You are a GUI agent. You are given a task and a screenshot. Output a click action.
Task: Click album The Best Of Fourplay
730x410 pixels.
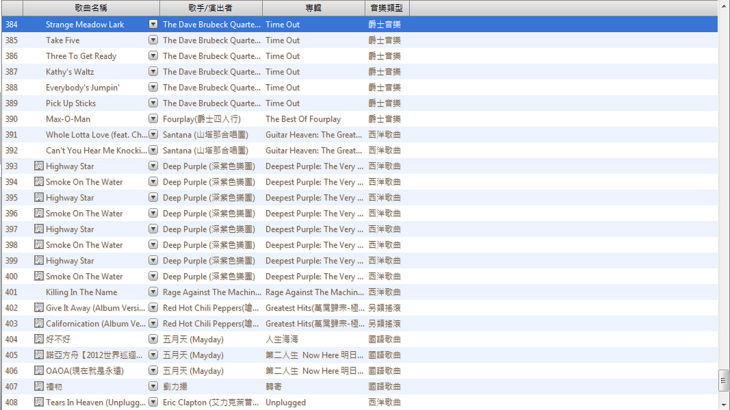pyautogui.click(x=303, y=119)
